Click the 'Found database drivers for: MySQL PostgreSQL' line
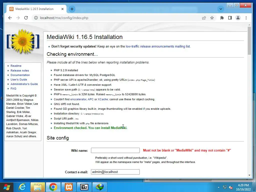 coord(84,75)
